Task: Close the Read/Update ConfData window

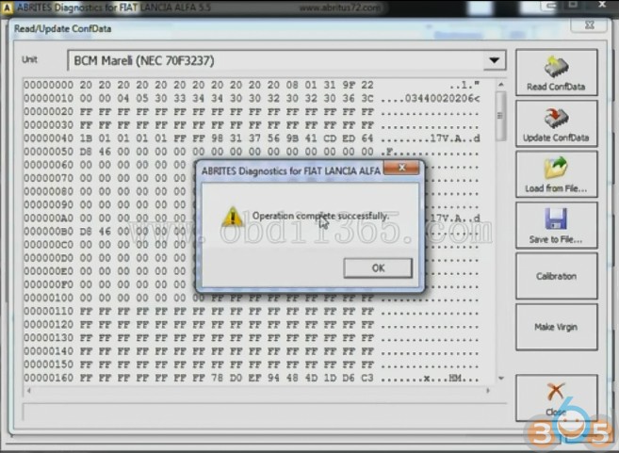Action: (589, 24)
